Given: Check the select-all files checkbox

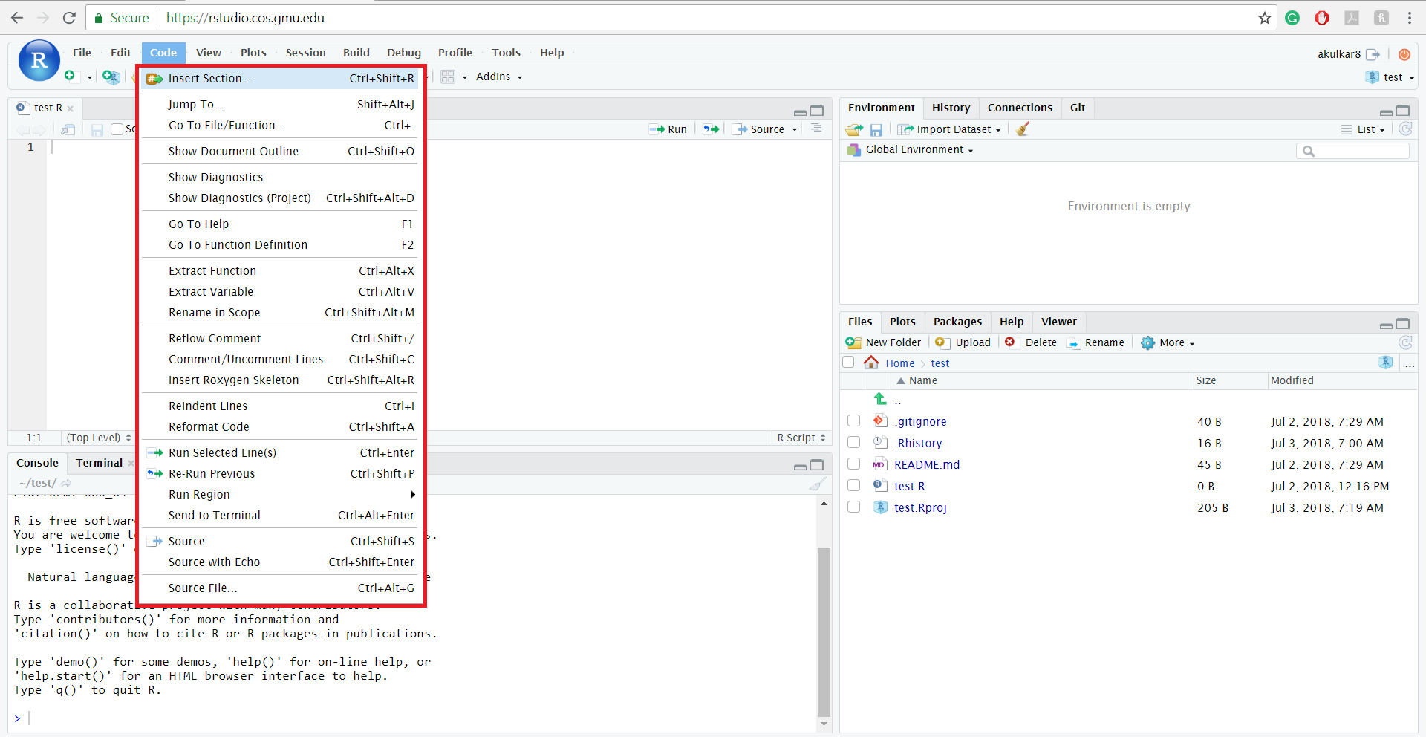Looking at the screenshot, I should (848, 363).
